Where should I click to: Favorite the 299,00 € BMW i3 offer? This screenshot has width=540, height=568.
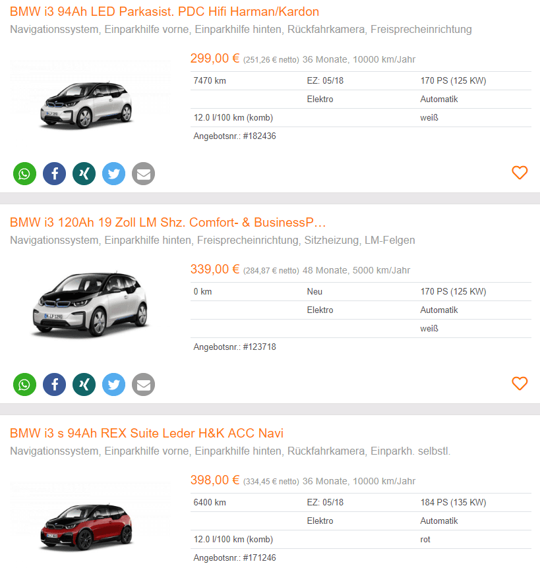click(520, 173)
